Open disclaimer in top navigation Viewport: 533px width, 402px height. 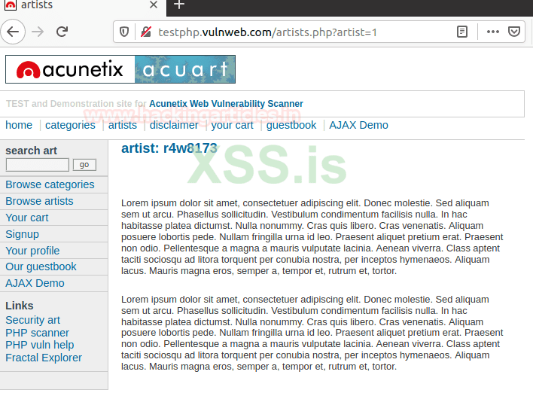pos(174,125)
